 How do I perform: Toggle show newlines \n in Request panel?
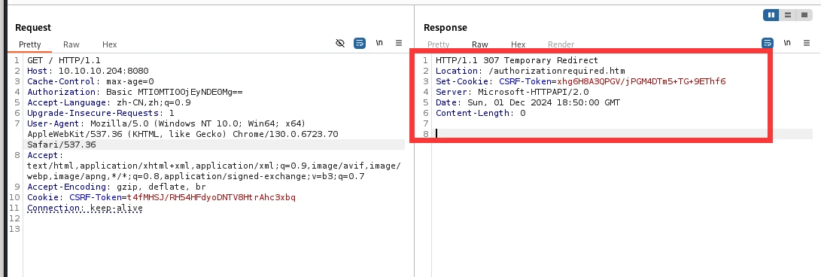tap(379, 43)
